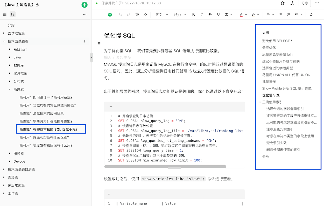The width and height of the screenshot is (324, 206).
Task: Switch sidebar to tree outline view
Action: (12, 14)
